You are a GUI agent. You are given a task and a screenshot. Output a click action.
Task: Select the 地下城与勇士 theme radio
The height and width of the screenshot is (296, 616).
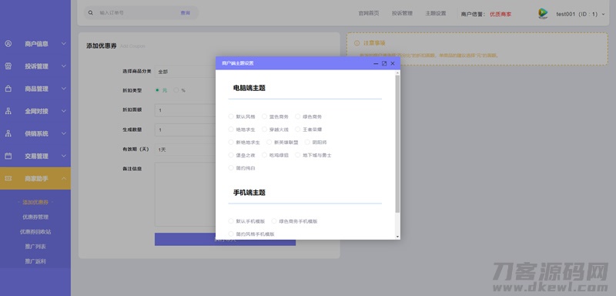[x=298, y=155]
